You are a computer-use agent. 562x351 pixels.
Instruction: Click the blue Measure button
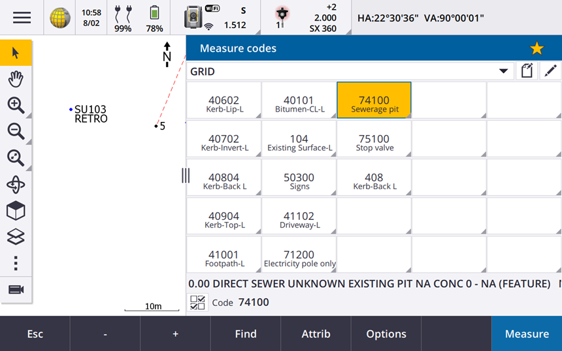point(526,333)
